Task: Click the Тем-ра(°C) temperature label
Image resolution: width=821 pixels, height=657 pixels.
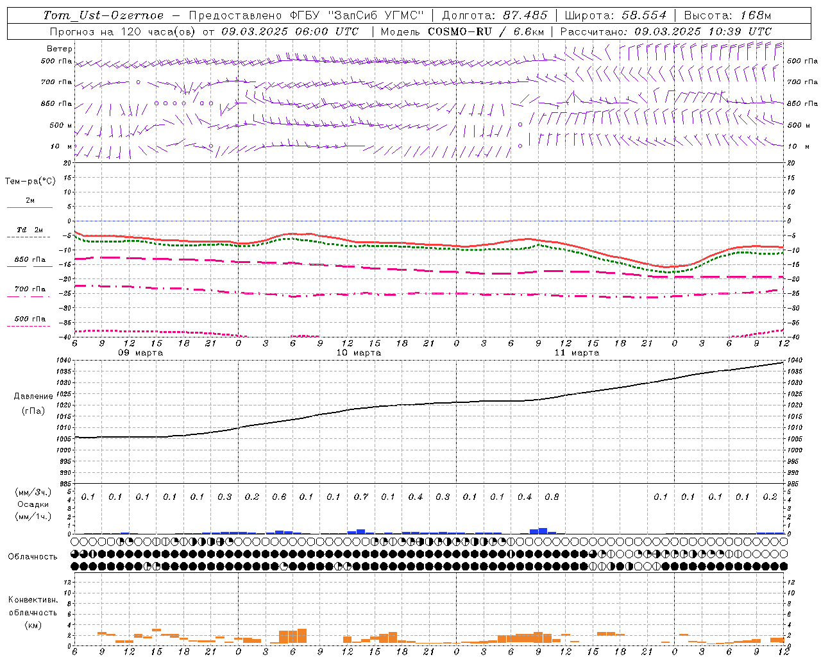Action: [30, 181]
